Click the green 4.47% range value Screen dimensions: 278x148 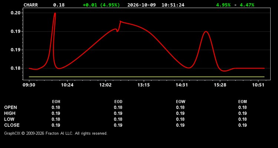247,5
